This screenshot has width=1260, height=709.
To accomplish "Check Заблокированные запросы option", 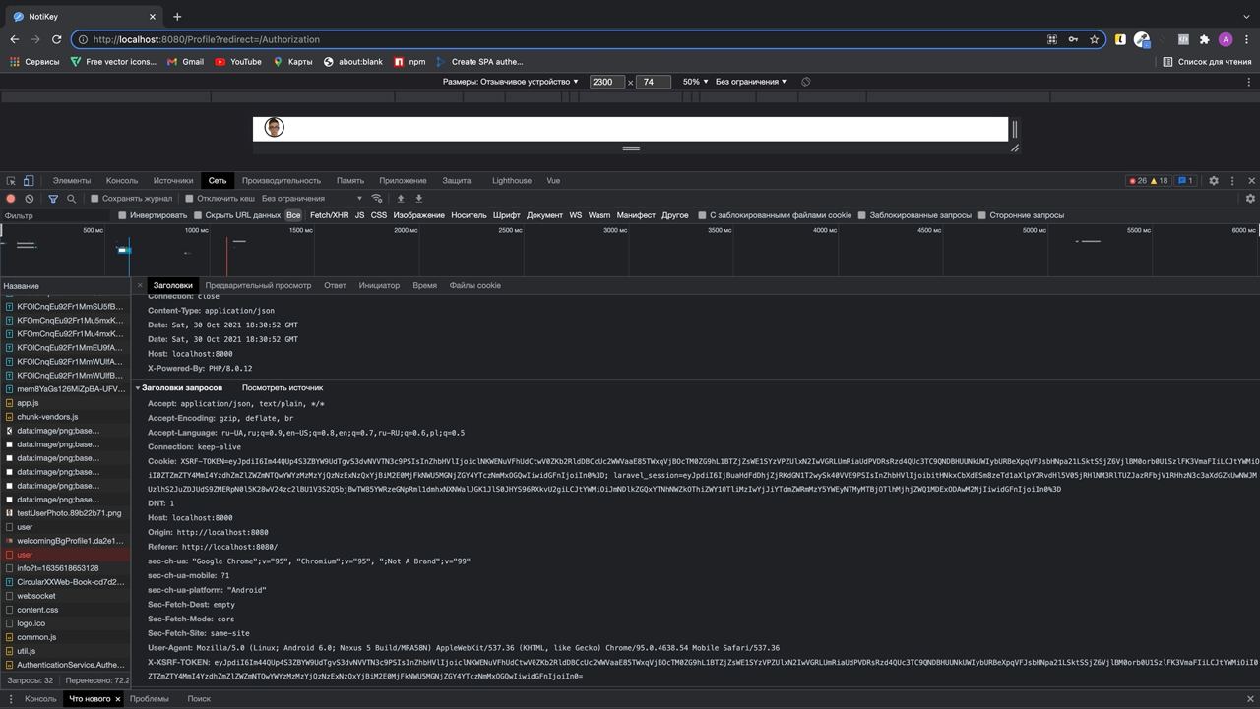I will pos(861,215).
